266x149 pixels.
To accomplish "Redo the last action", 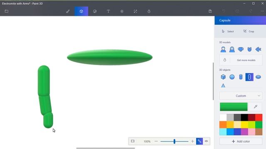I will pos(251,11).
